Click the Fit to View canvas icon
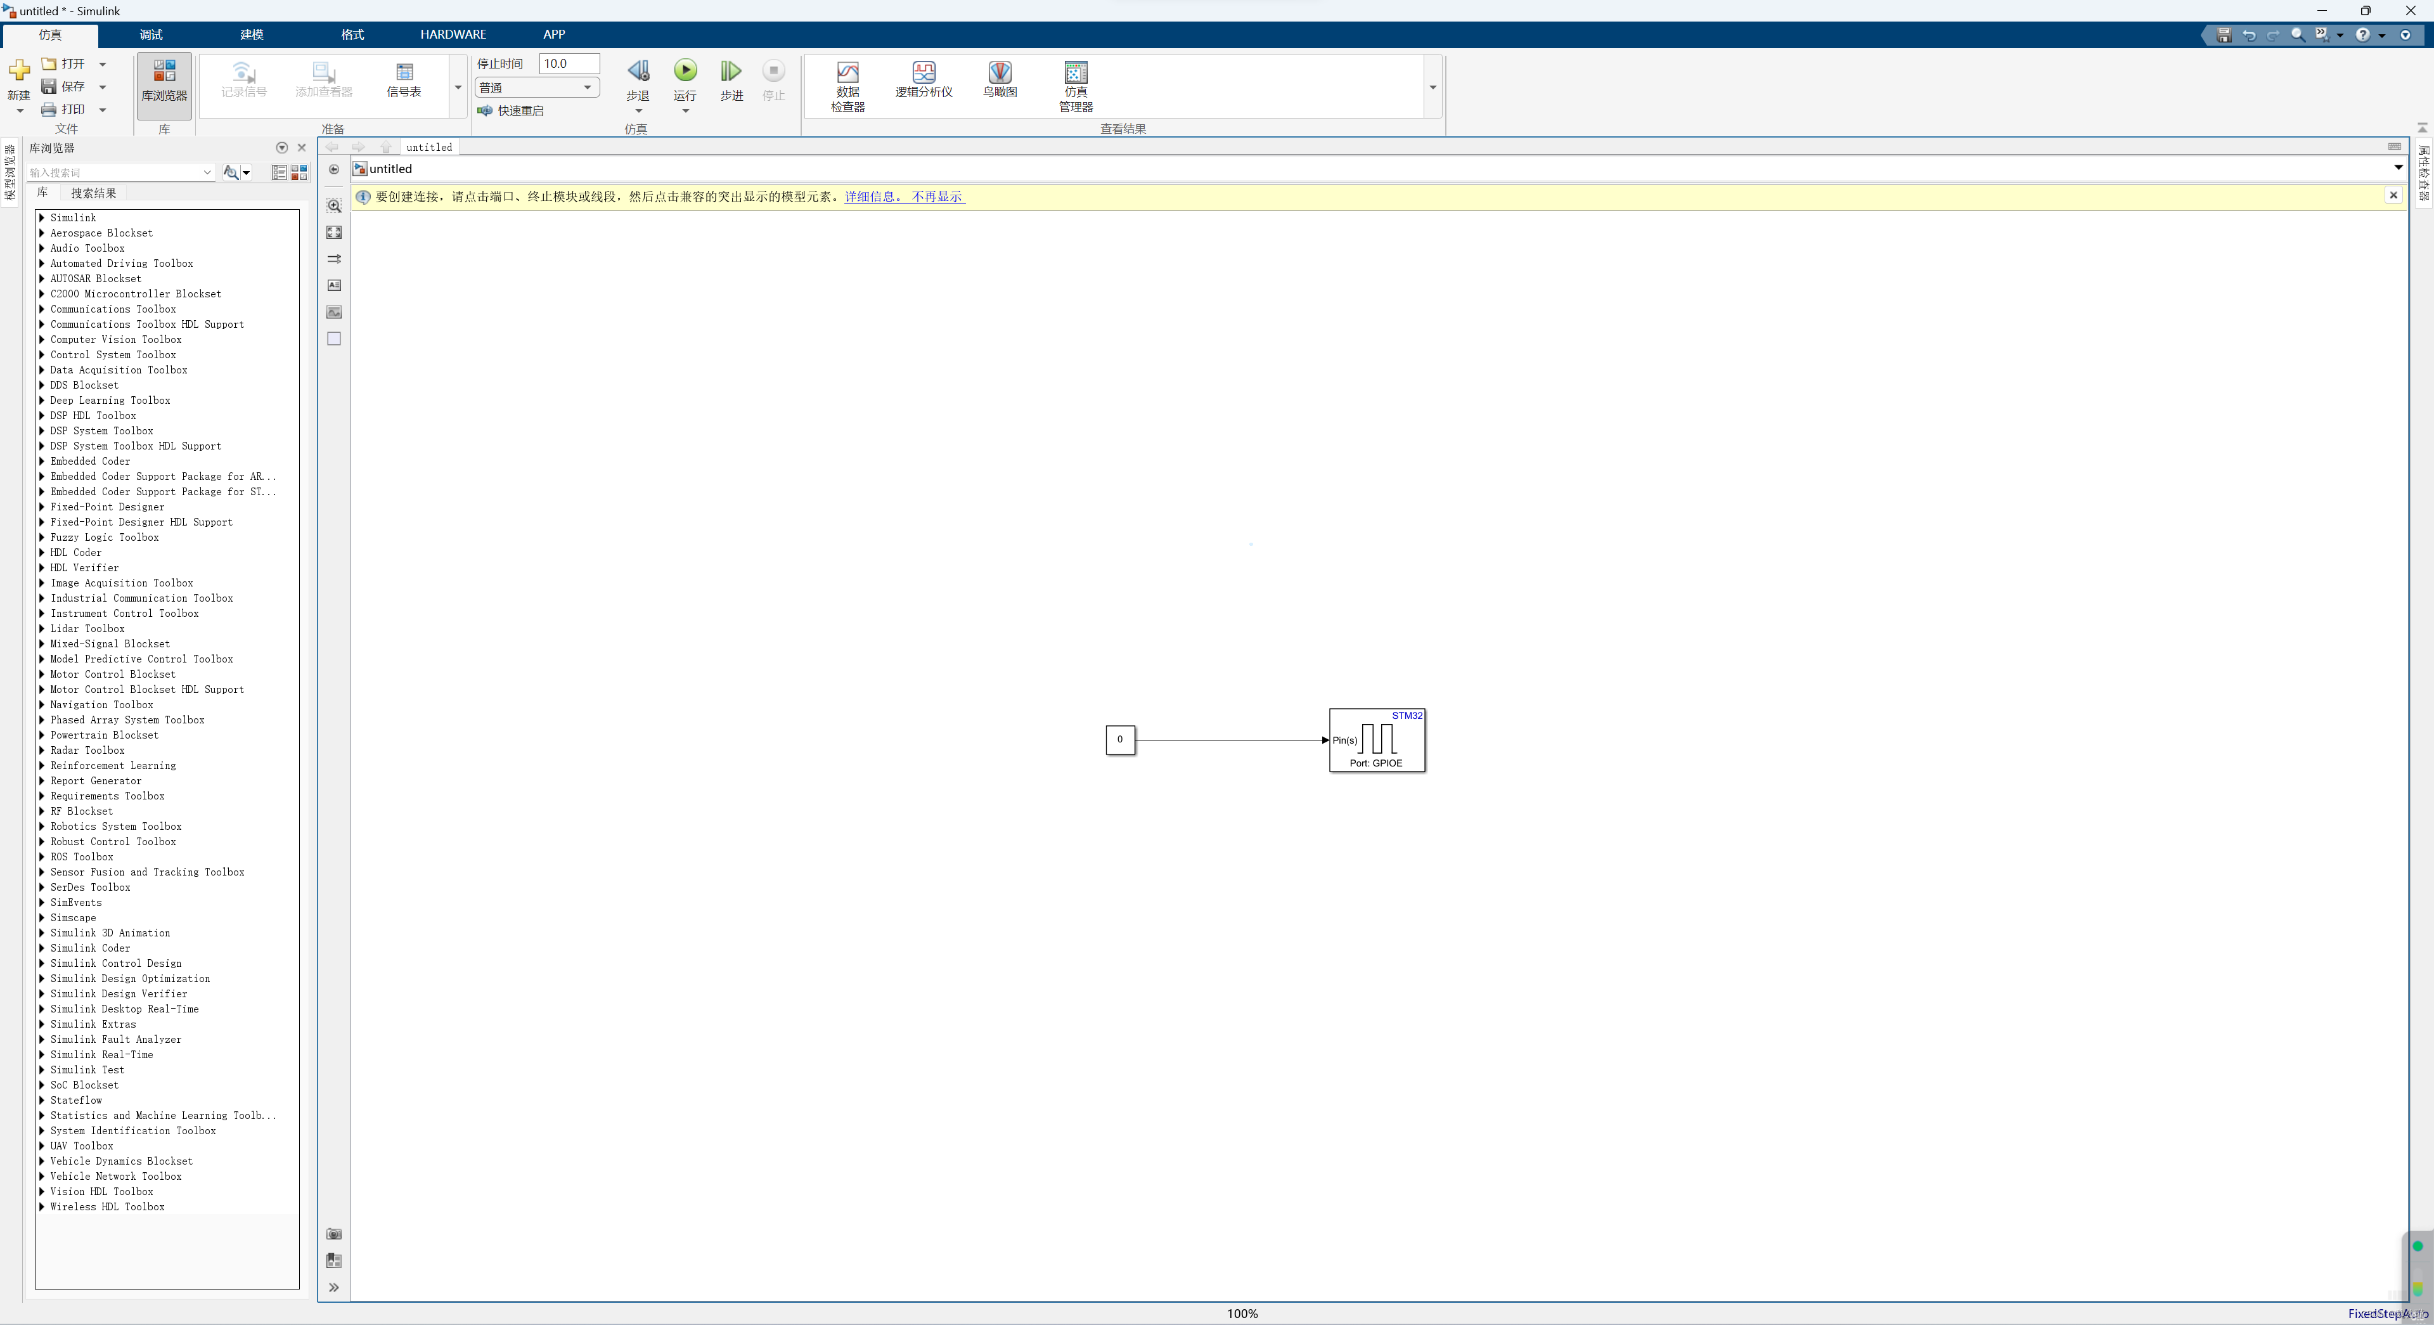Image resolution: width=2434 pixels, height=1325 pixels. [333, 231]
